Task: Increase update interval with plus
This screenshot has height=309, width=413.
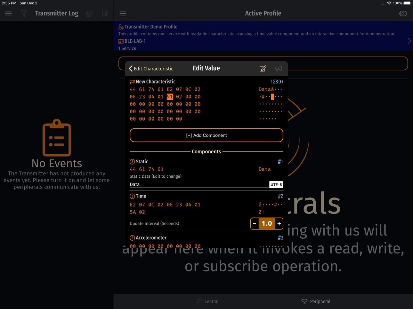Action: [x=279, y=224]
